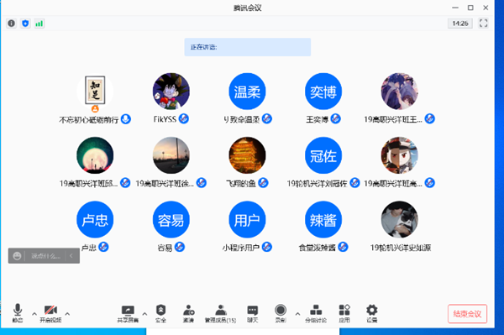Open the blue security shield icon
504x335 pixels.
pyautogui.click(x=25, y=24)
